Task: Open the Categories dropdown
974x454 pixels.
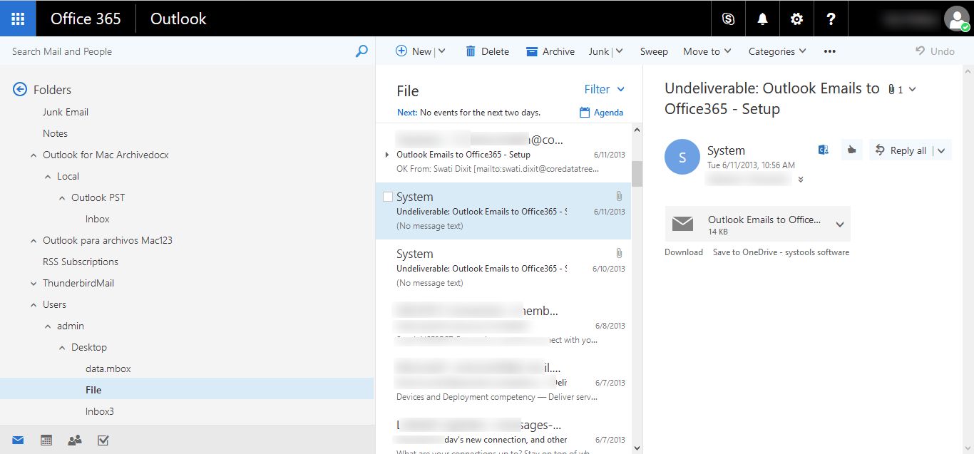Action: [x=777, y=51]
